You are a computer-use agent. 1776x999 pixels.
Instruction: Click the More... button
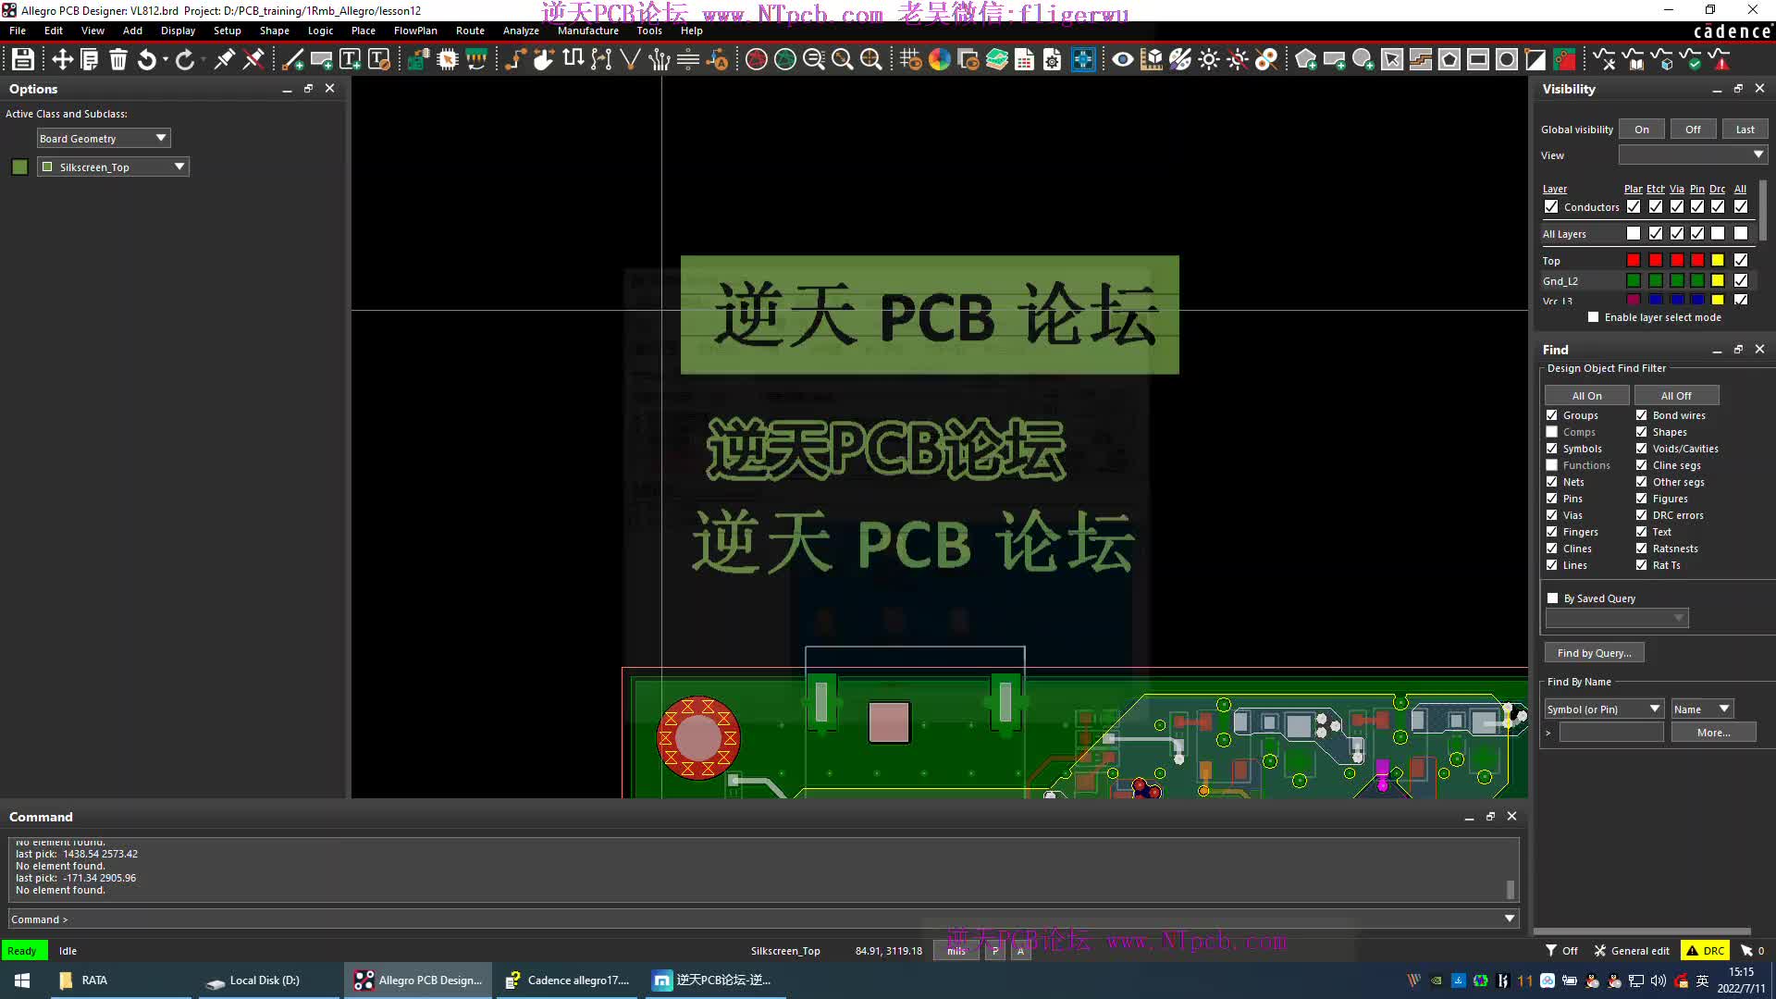[x=1713, y=733]
